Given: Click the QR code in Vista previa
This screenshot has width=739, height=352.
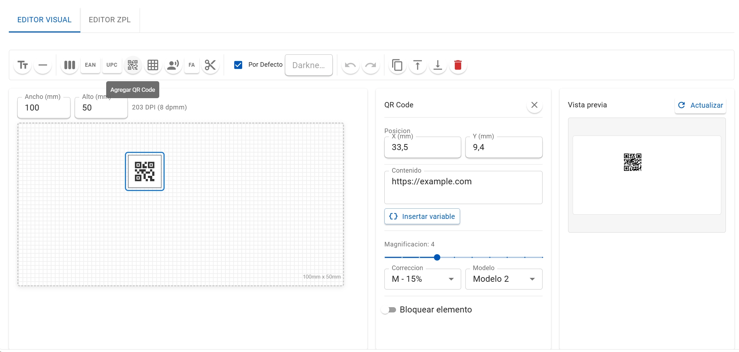Looking at the screenshot, I should click(632, 162).
